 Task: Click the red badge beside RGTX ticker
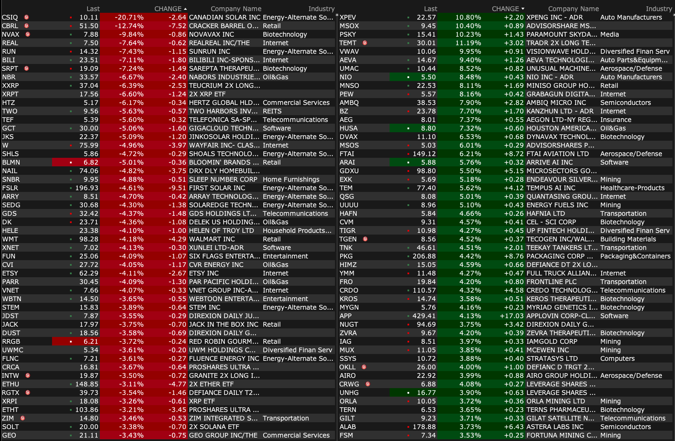click(x=28, y=393)
